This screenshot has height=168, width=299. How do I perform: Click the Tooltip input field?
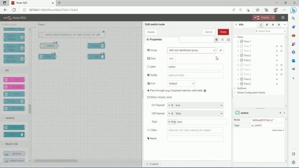click(195, 75)
